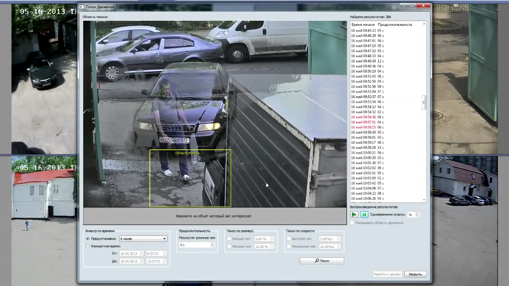Click the Поиск search button

(322, 261)
